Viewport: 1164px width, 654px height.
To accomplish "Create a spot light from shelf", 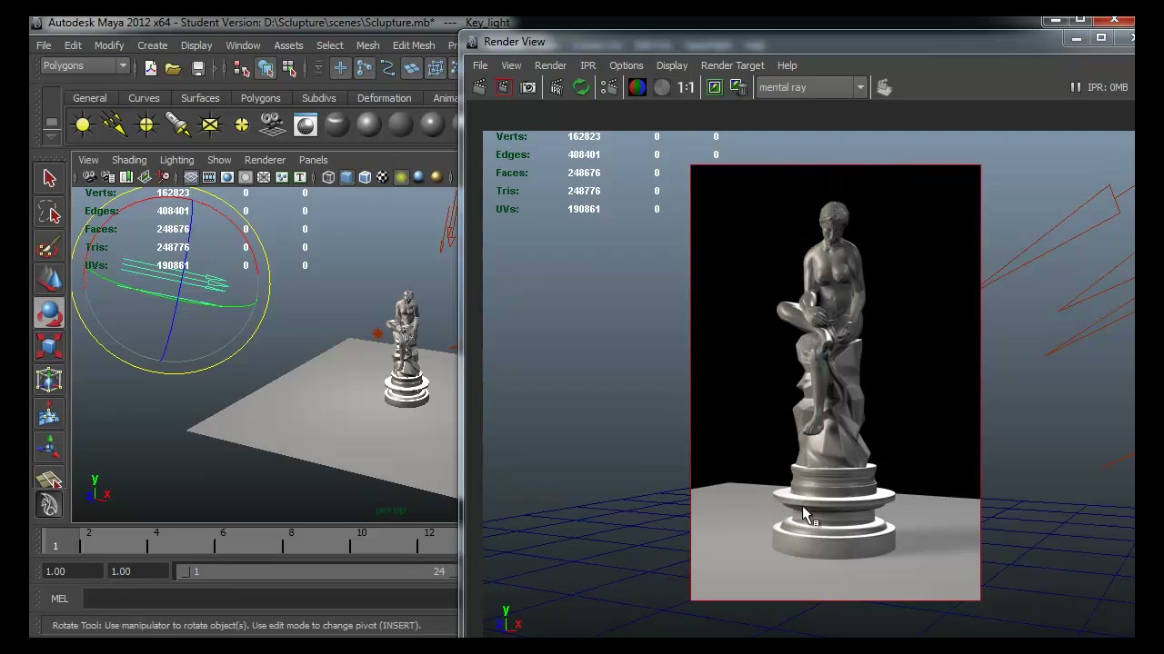I will click(178, 124).
